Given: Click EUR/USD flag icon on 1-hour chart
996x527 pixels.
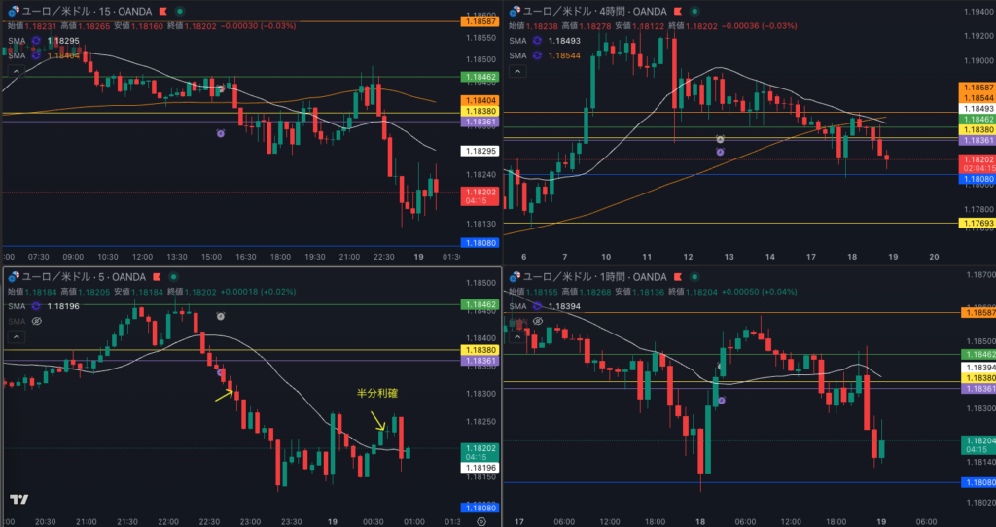Looking at the screenshot, I should coord(515,277).
